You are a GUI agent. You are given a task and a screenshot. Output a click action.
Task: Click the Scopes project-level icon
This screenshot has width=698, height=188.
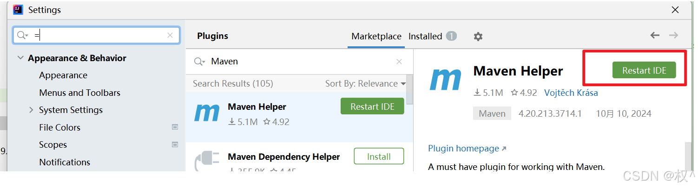point(175,144)
